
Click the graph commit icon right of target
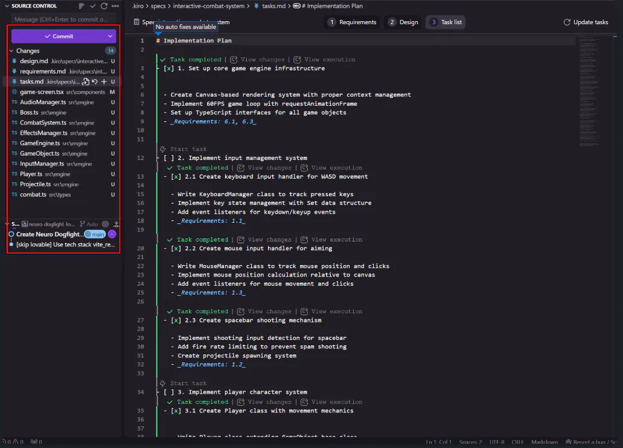[117, 224]
